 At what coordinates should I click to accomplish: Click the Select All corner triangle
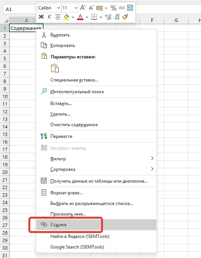pos(6,20)
